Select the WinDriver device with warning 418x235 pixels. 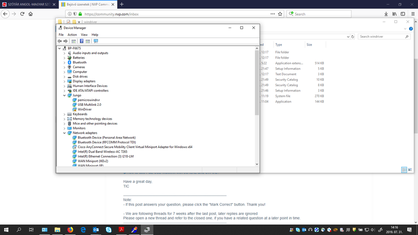coord(85,109)
